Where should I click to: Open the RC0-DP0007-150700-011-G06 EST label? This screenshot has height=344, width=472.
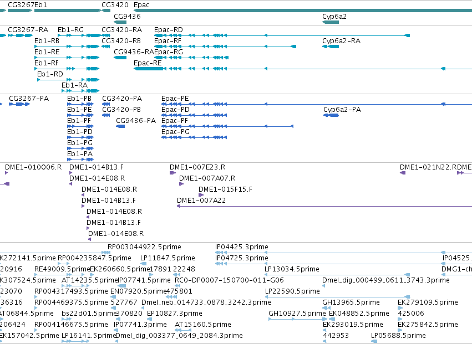click(x=230, y=280)
